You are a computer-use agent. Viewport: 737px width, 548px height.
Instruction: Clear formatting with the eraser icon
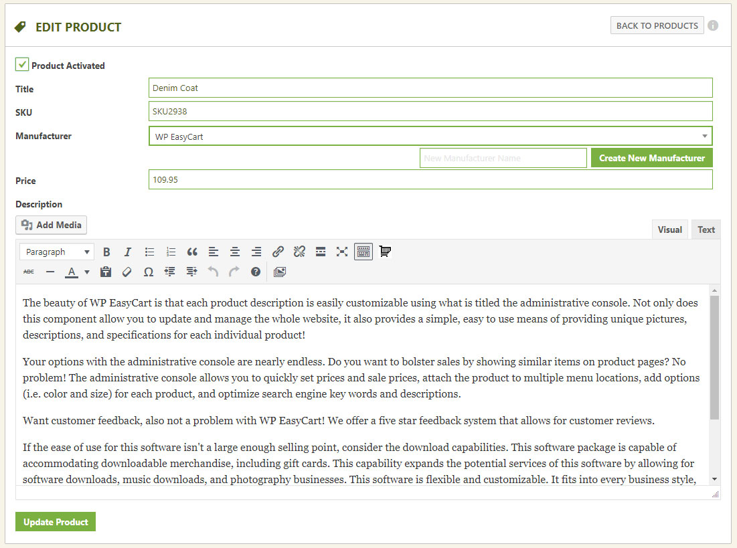coord(127,272)
